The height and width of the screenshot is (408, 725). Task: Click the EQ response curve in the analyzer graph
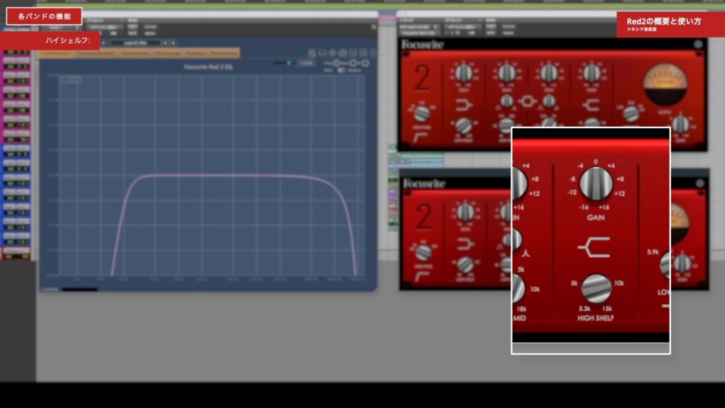[x=235, y=176]
